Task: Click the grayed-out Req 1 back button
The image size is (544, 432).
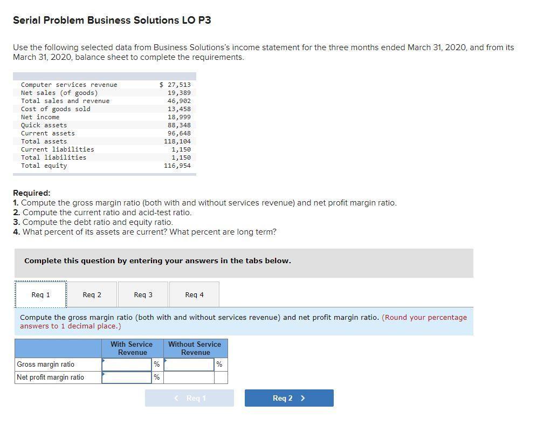Action: [189, 397]
